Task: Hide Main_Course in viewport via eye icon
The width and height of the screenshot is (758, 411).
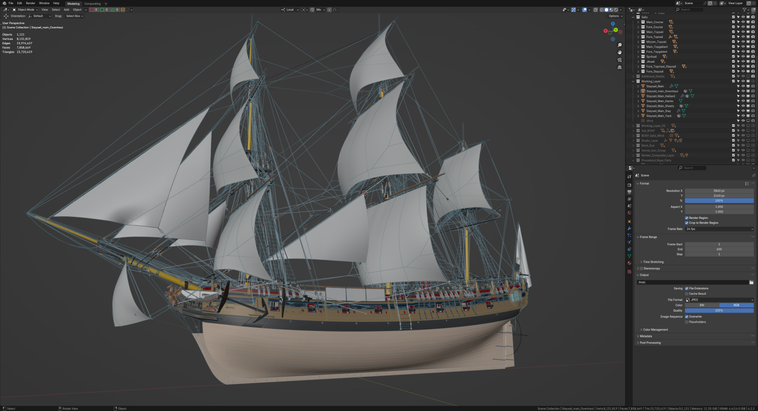Action: (x=743, y=22)
